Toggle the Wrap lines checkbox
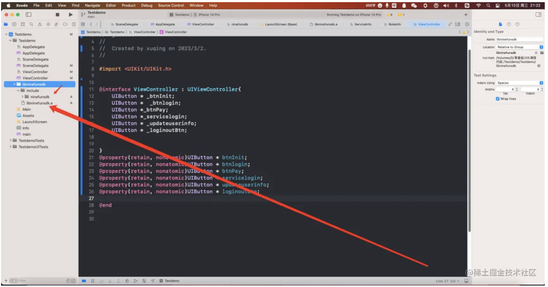 click(x=498, y=99)
